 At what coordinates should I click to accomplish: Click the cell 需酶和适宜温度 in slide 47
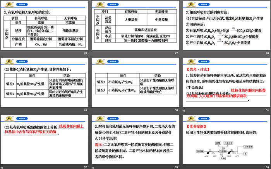point(146,30)
